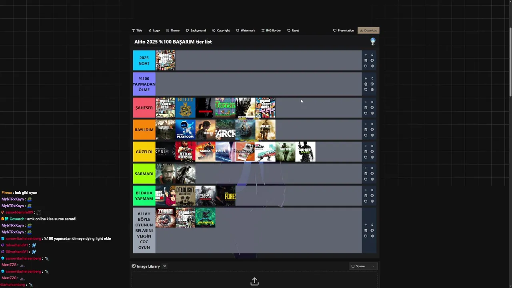Move the 2025 GOAT row with up-down arrows
Viewport: 512px width, 288px height.
[372, 55]
